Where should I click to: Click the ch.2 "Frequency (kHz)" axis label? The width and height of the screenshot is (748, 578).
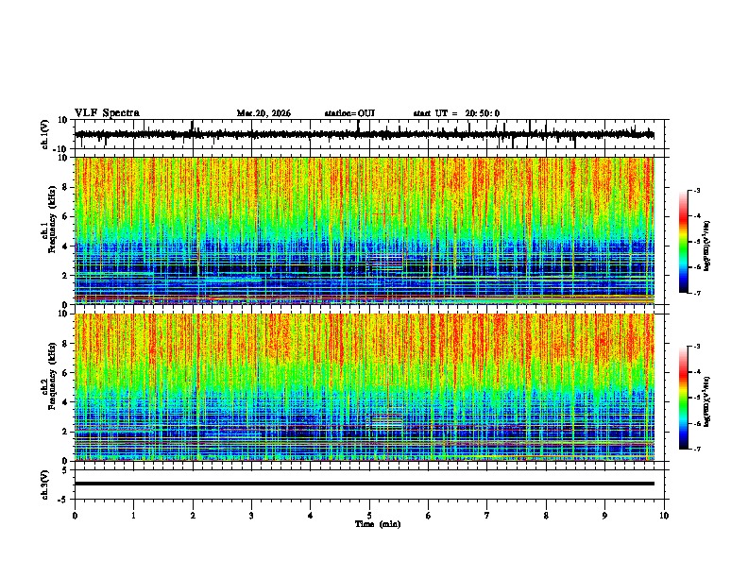point(52,376)
